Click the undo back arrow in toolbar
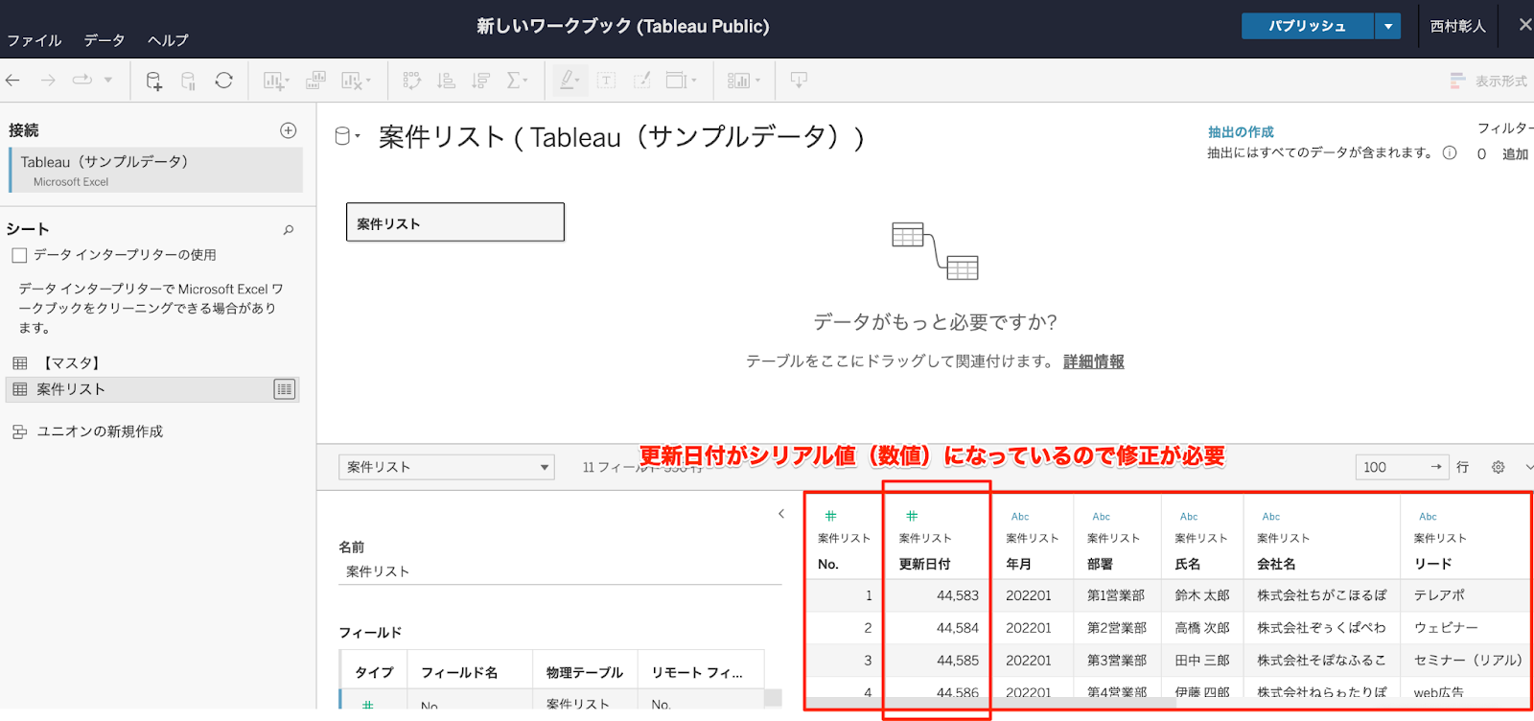This screenshot has height=721, width=1534. tap(13, 81)
